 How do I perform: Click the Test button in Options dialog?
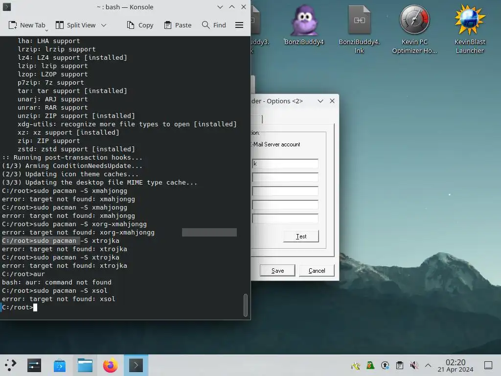(301, 236)
